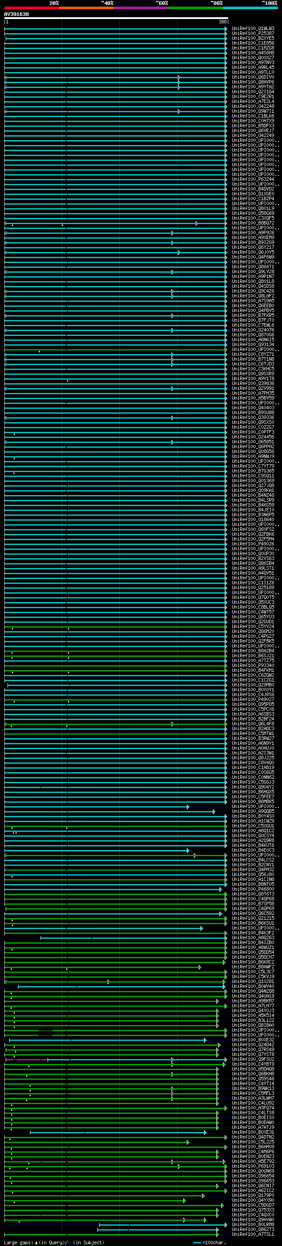Screen dimensions: 282x1246
Task: Select the UniRef100_B2XYE5 hit label
Action: (252, 38)
